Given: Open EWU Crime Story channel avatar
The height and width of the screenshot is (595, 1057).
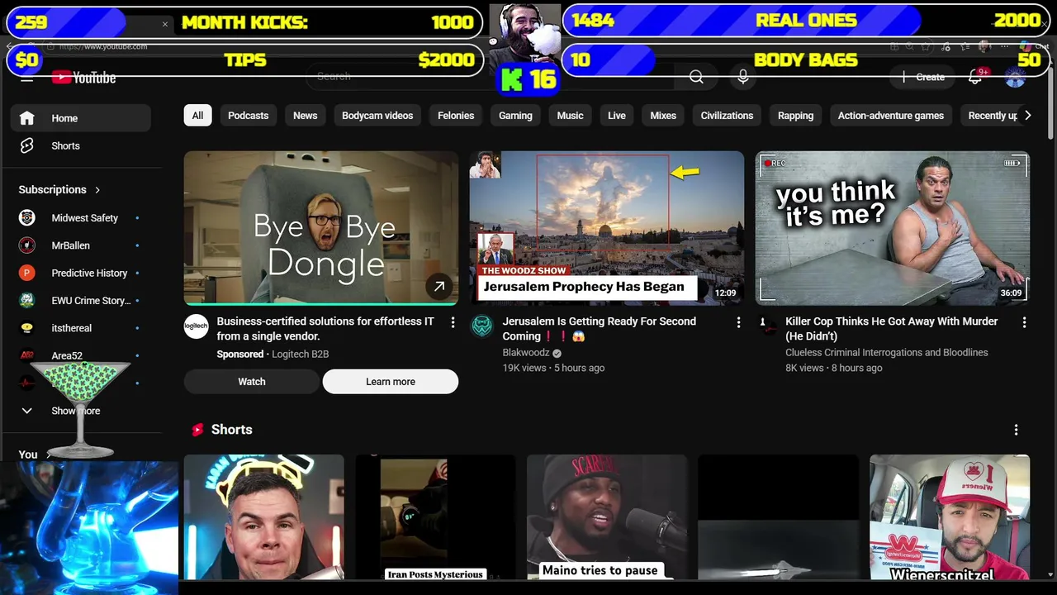Looking at the screenshot, I should coord(27,301).
